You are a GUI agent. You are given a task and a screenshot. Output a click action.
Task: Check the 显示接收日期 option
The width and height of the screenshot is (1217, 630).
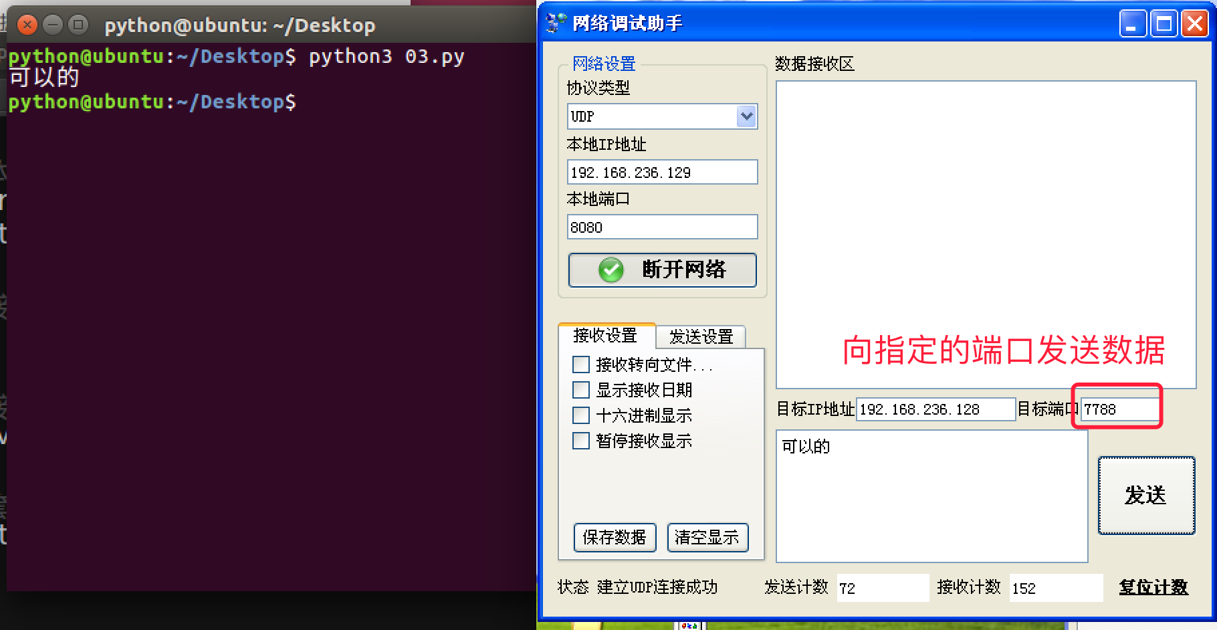(x=580, y=390)
